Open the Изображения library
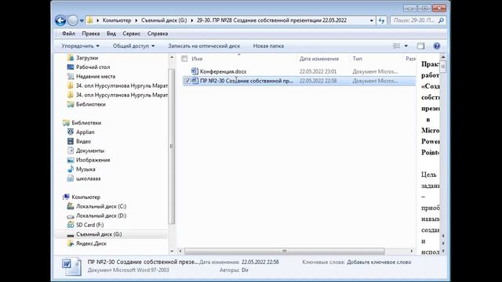This screenshot has width=502, height=282. pos(93,160)
